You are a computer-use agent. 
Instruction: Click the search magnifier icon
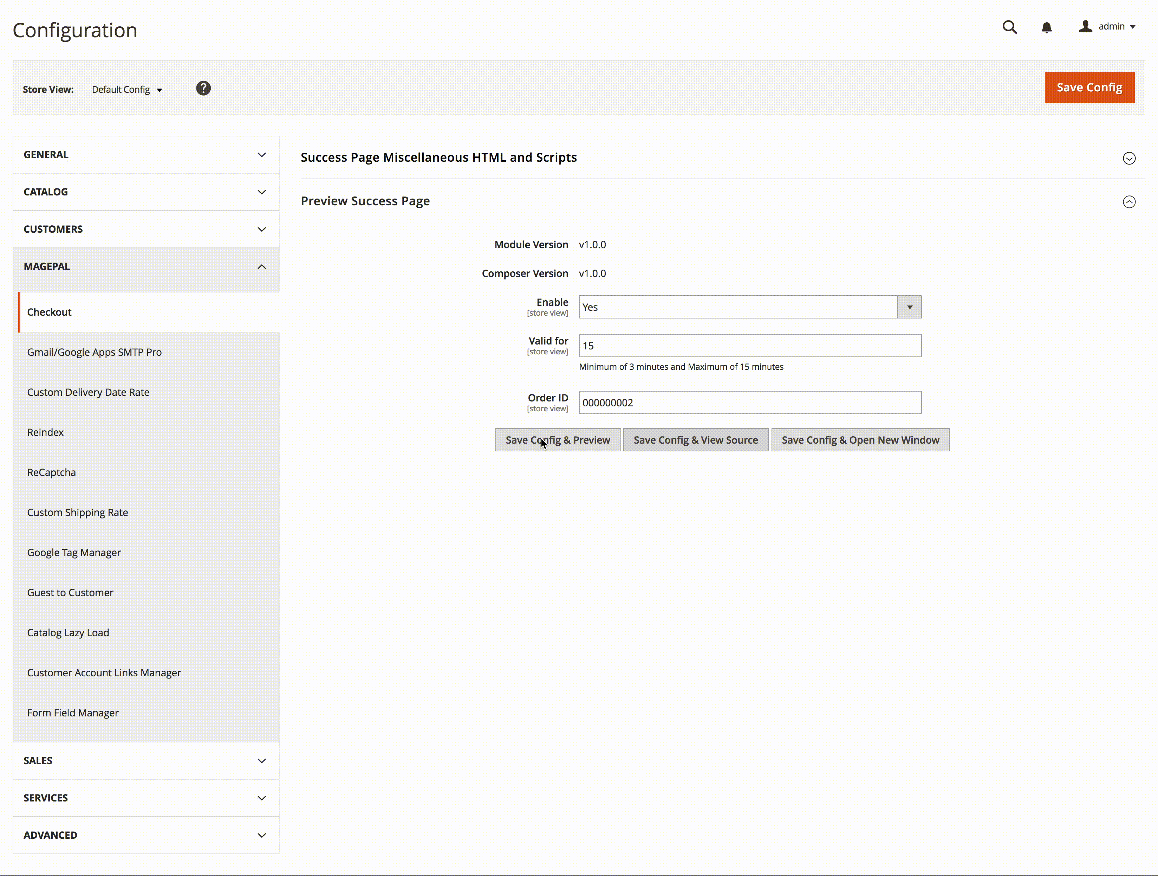[1009, 27]
